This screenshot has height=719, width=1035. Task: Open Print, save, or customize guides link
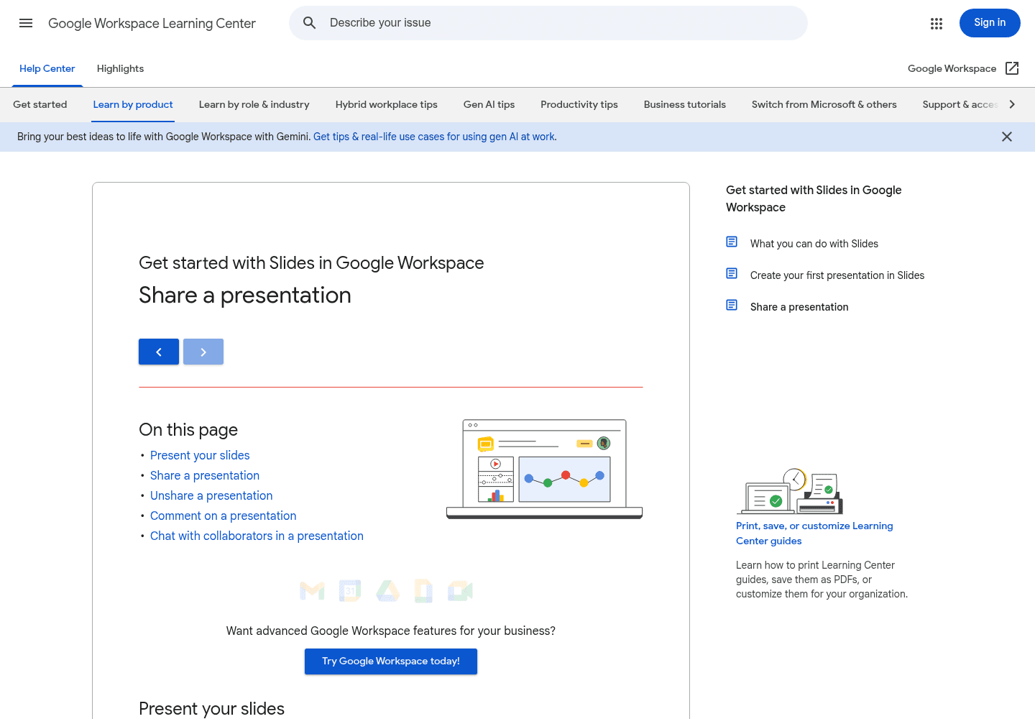click(x=814, y=533)
